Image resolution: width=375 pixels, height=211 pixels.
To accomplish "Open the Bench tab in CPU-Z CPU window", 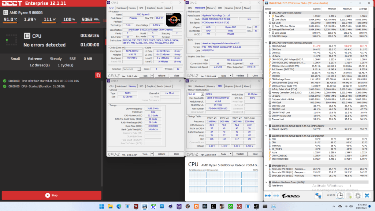I will pyautogui.click(x=160, y=8).
